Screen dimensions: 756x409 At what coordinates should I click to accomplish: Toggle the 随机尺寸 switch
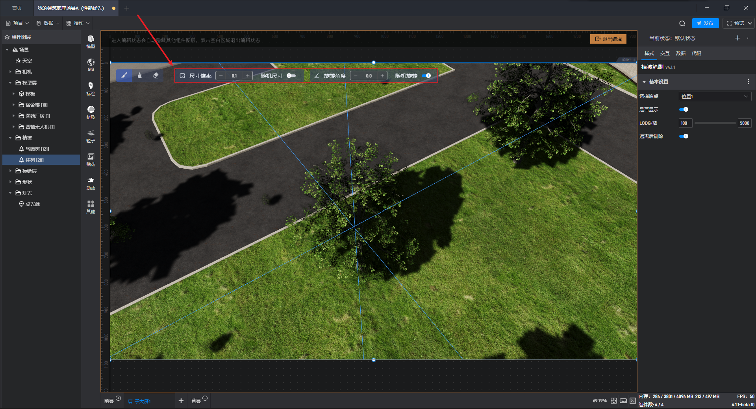coord(291,76)
